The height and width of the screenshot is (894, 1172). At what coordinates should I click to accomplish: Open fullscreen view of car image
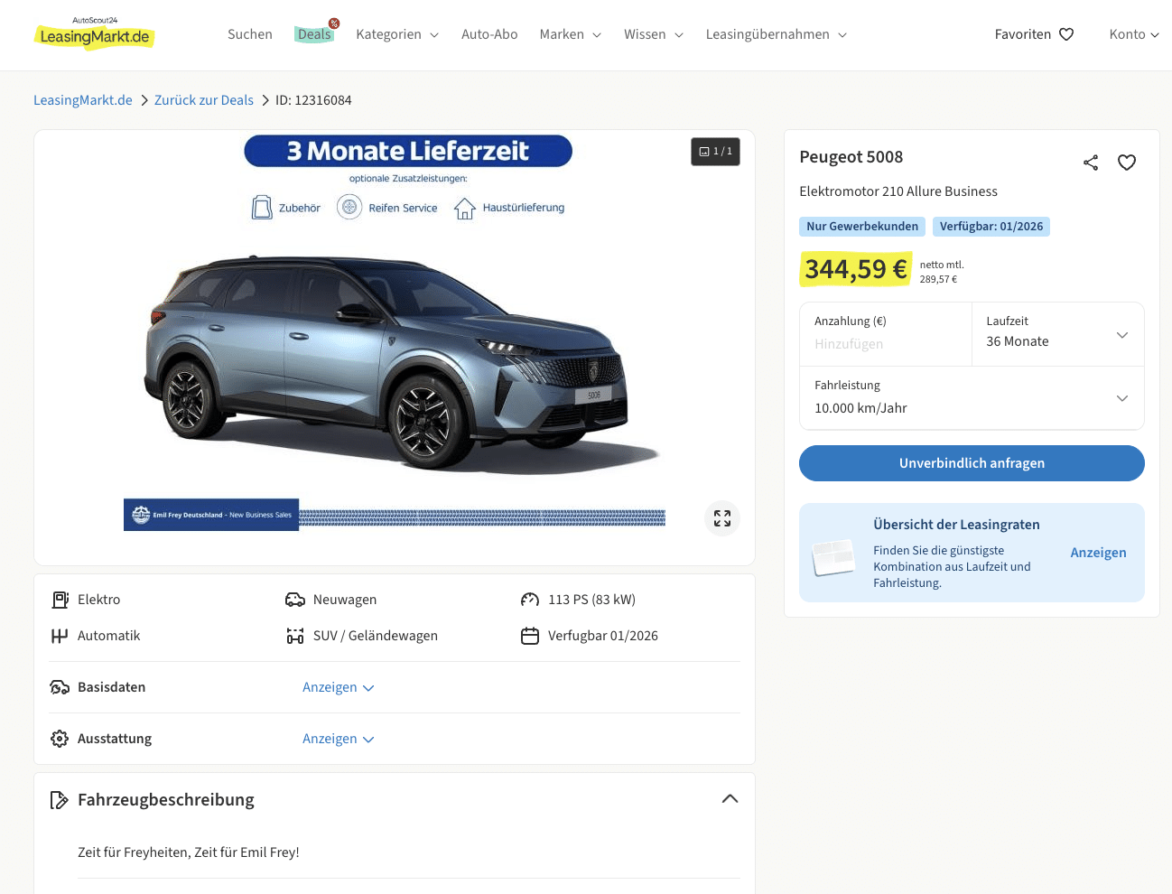[x=722, y=518]
